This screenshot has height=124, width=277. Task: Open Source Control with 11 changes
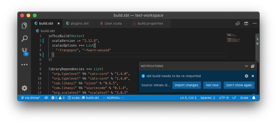tap(25, 52)
